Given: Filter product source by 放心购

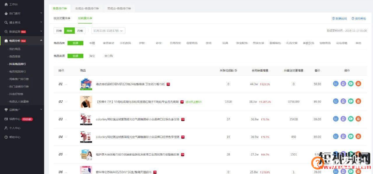Looking at the screenshot, I should point(109,56).
